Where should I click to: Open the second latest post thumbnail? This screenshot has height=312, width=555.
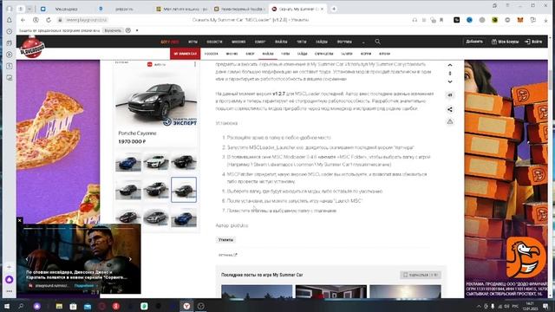point(331,291)
